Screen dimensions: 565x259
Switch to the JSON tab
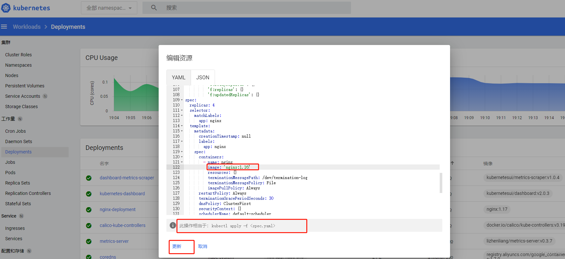[x=203, y=77]
